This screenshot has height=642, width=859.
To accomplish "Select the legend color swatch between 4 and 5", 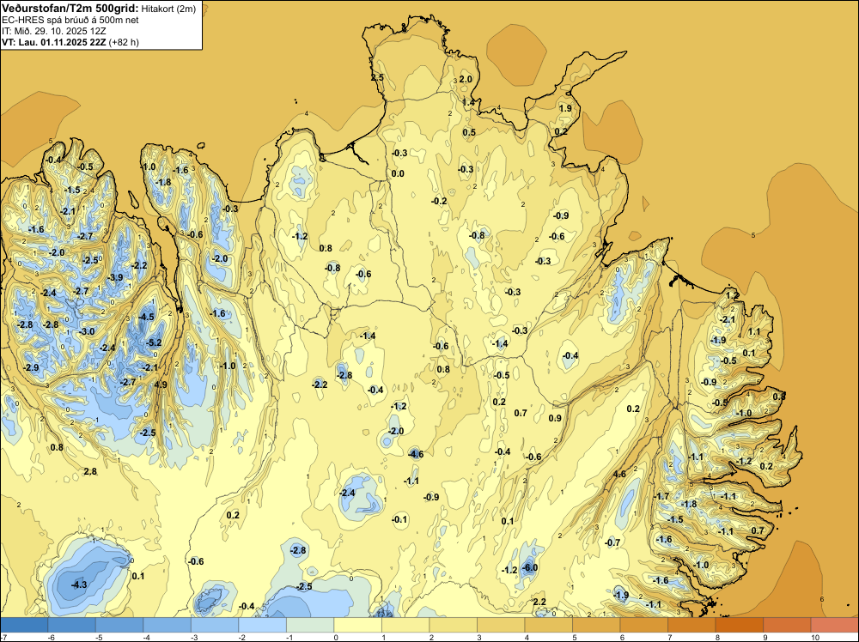I will pyautogui.click(x=548, y=625).
